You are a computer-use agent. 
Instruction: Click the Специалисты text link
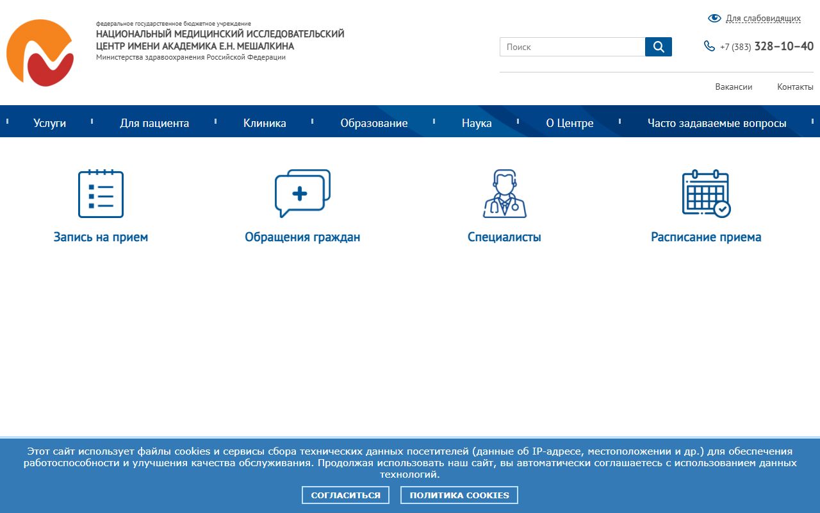pyautogui.click(x=505, y=237)
